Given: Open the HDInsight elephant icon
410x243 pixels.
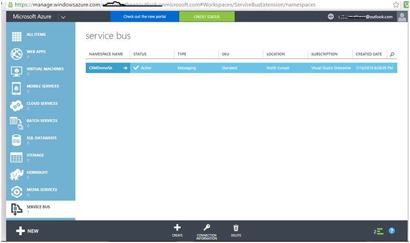Looking at the screenshot, I should [16, 175].
